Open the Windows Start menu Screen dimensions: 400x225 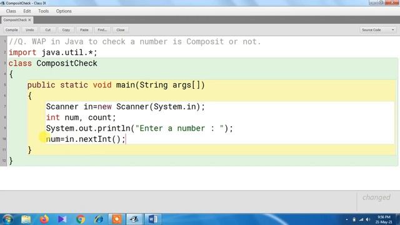[7, 219]
